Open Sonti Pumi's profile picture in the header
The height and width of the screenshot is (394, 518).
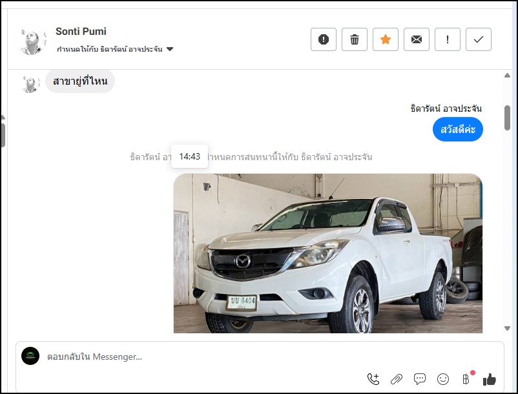point(32,41)
